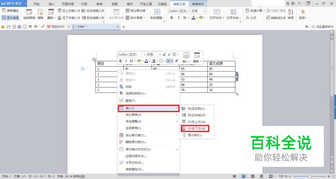Apply the ribbon highlight color pen

[201, 18]
